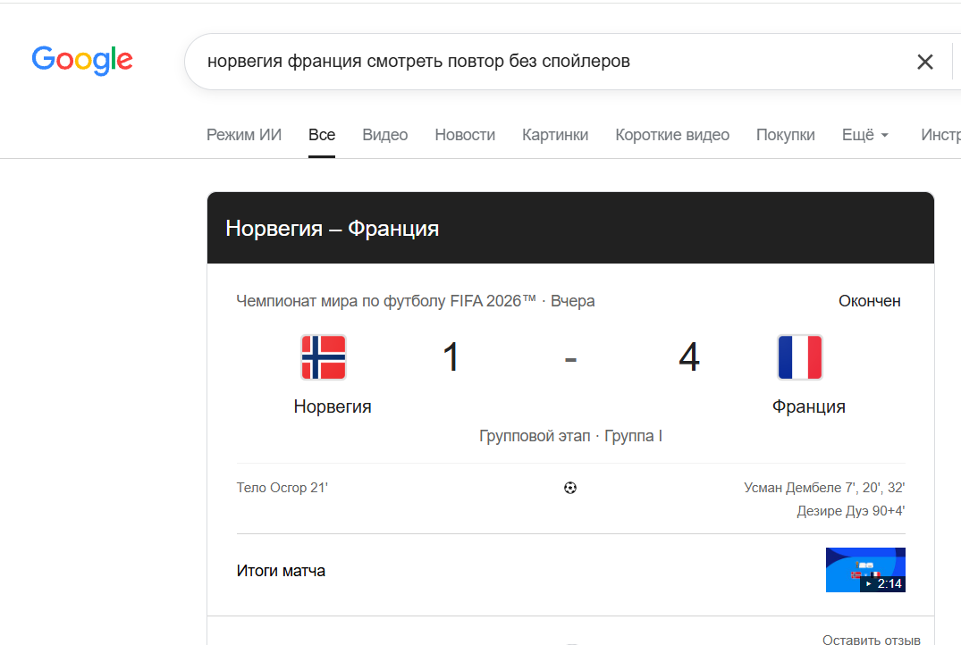Screen dimensions: 961x645
Task: Click the Norway flag icon
Action: 324,357
